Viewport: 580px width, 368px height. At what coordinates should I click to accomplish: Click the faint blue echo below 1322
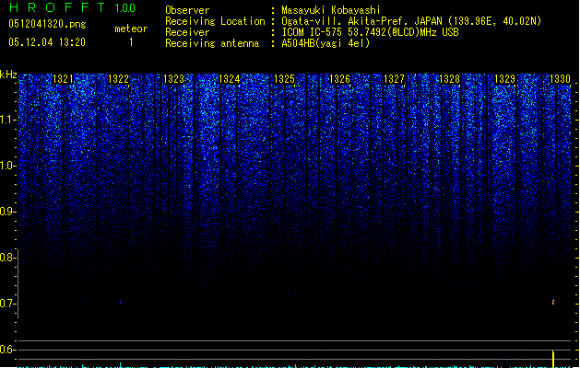click(120, 303)
